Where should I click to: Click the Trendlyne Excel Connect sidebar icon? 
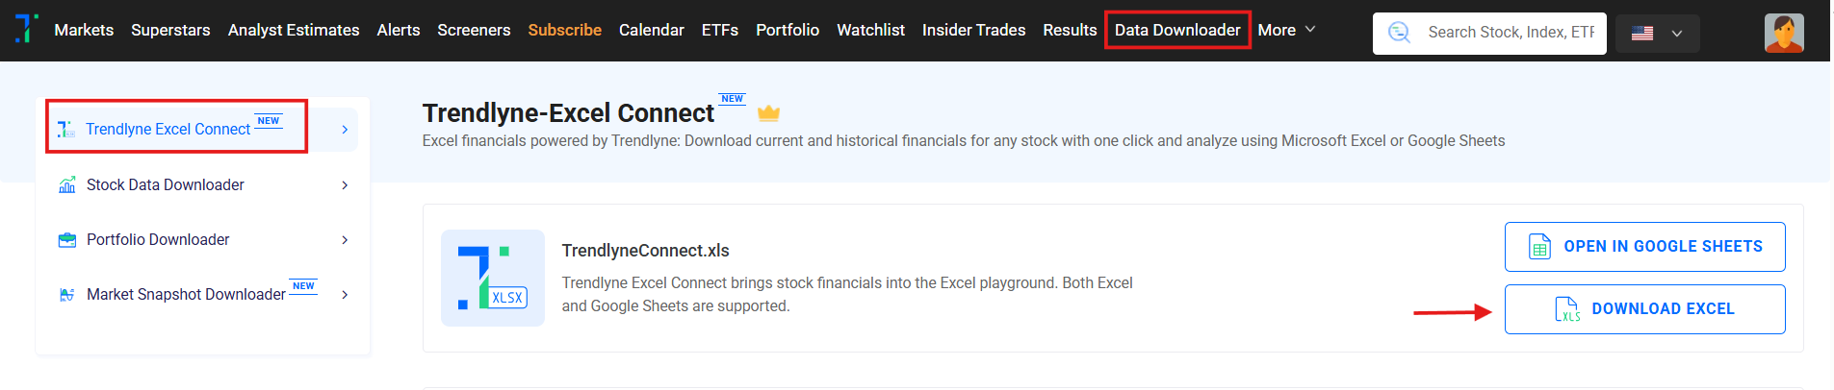65,129
